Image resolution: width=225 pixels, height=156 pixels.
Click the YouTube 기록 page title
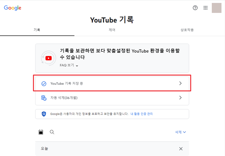pos(112,20)
